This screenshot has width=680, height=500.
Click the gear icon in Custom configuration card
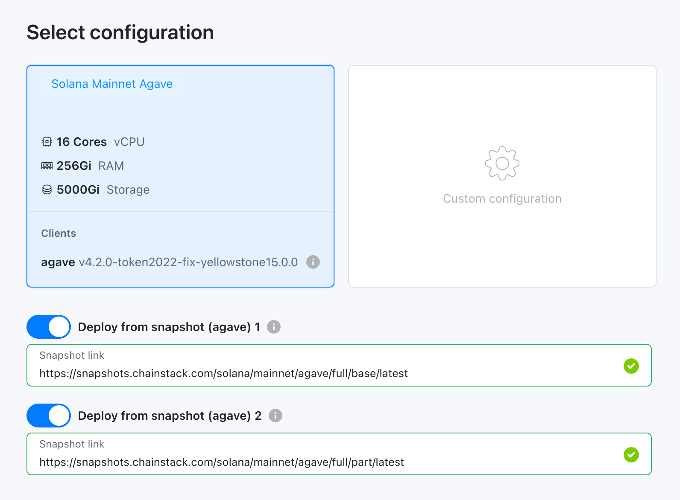point(502,163)
